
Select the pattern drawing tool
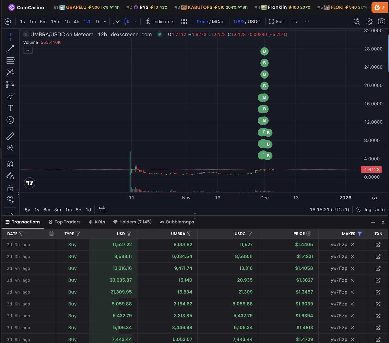click(10, 72)
